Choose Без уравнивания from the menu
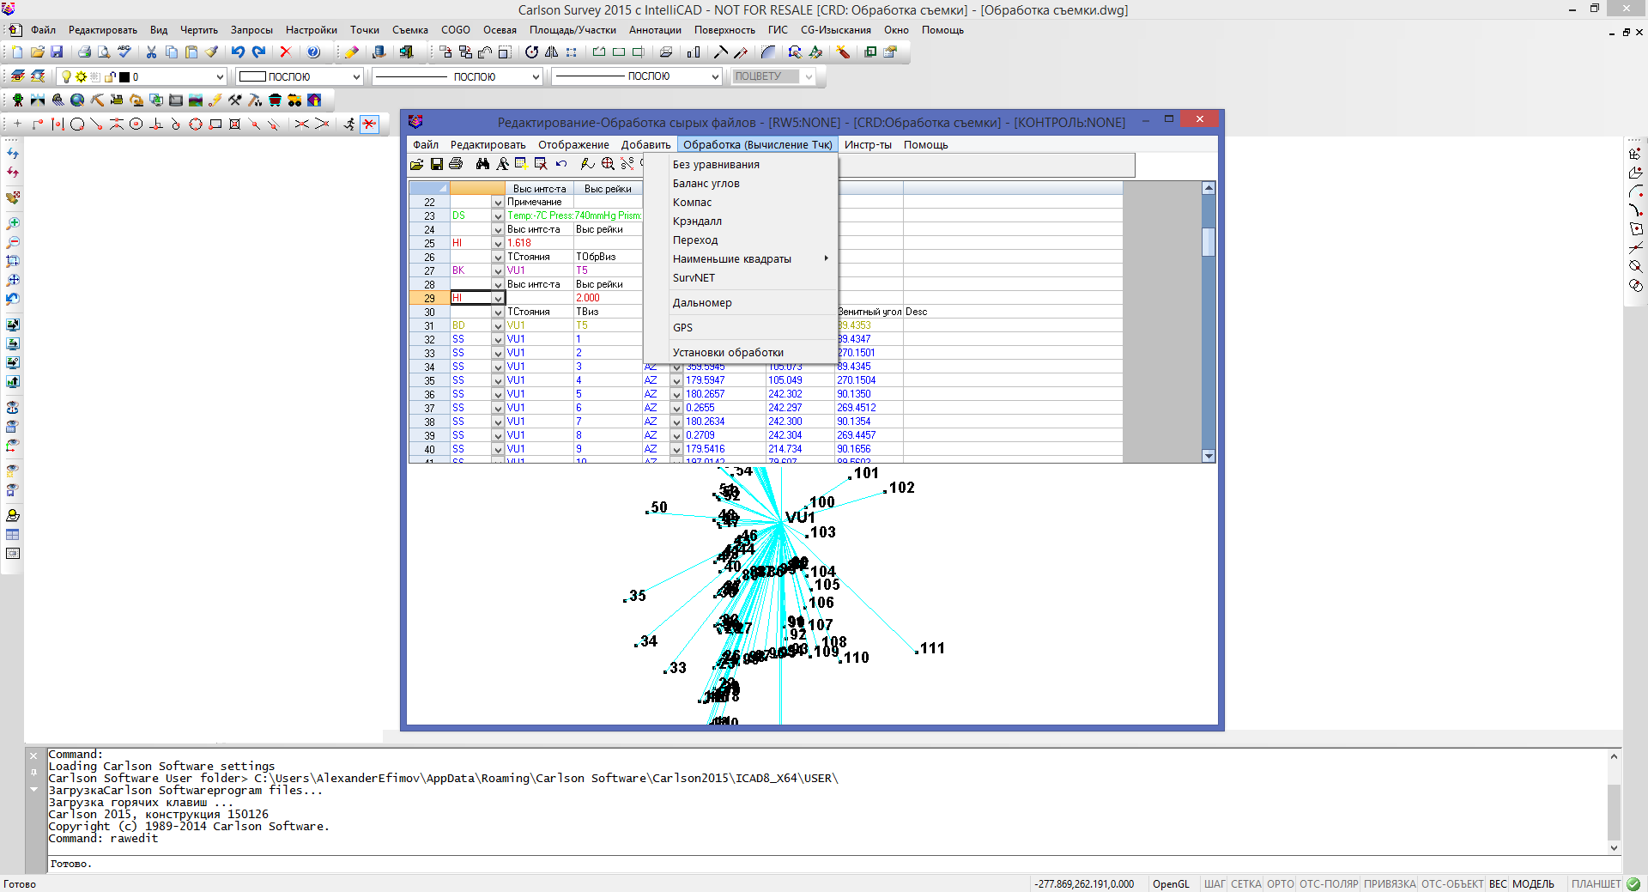 click(x=741, y=164)
